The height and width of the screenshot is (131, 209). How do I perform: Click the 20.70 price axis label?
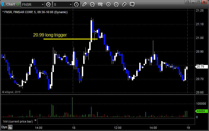click(200, 79)
